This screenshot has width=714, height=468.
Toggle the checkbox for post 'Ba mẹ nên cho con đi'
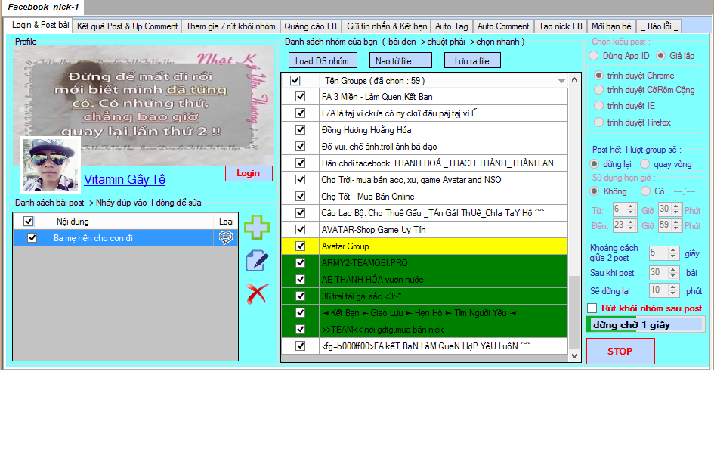click(32, 238)
